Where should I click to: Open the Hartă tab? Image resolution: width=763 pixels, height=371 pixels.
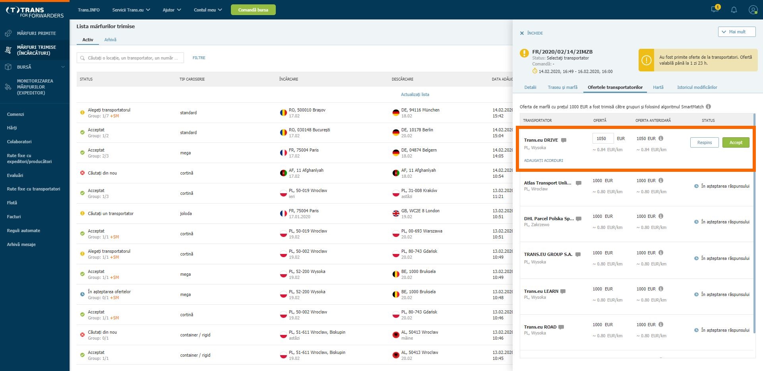[x=658, y=87]
